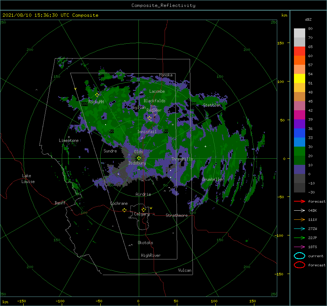Click the Banff label
This screenshot has height=306, width=327.
(x=60, y=203)
